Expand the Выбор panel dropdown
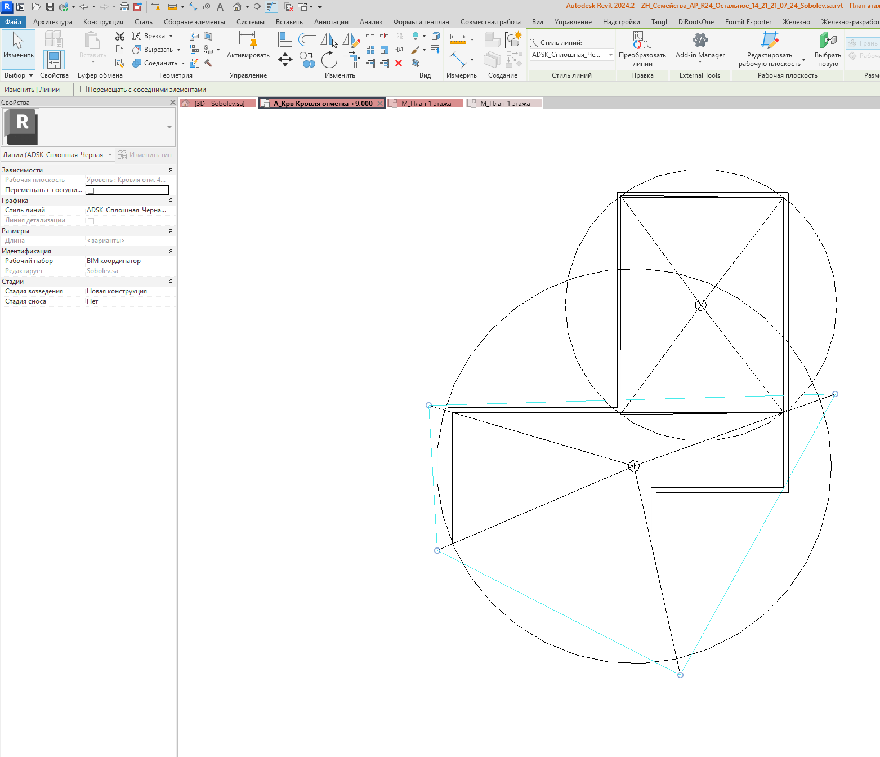Screen dimensions: 880x757 [30, 75]
